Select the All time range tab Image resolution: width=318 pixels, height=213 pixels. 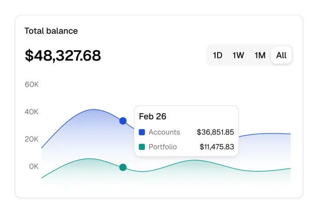pyautogui.click(x=281, y=55)
